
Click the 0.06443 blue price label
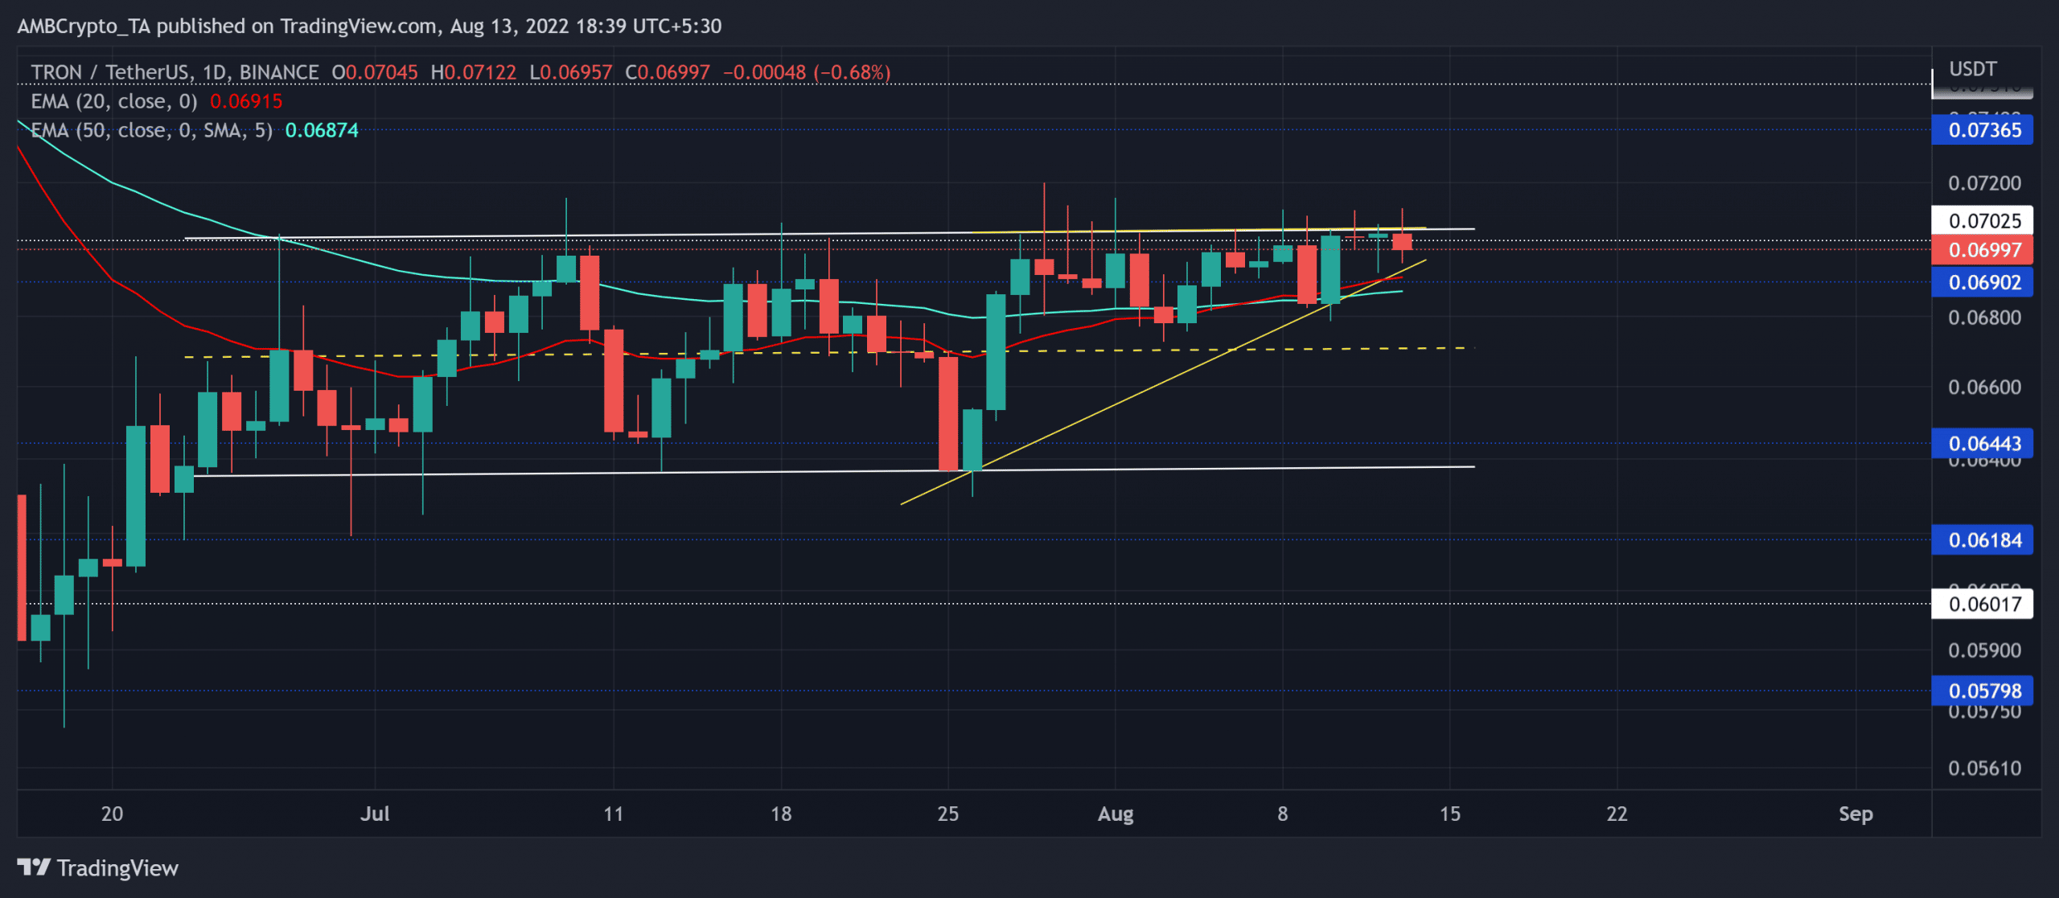(1983, 444)
